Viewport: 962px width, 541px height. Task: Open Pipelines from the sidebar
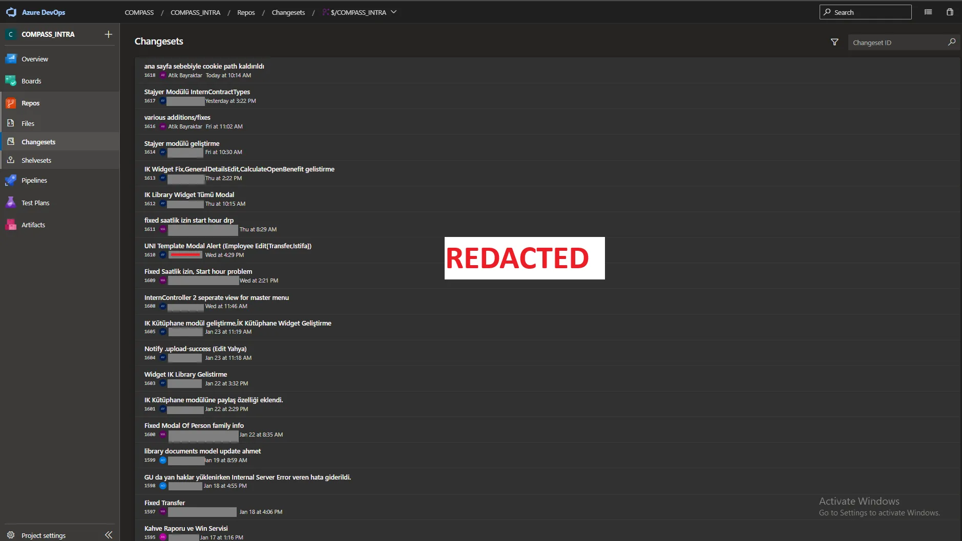(34, 180)
